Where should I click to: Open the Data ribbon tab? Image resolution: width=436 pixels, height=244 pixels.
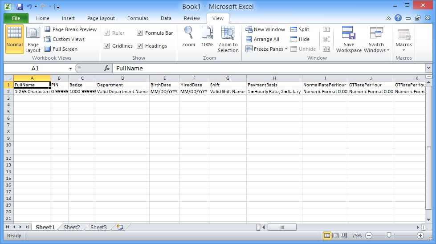tap(166, 18)
